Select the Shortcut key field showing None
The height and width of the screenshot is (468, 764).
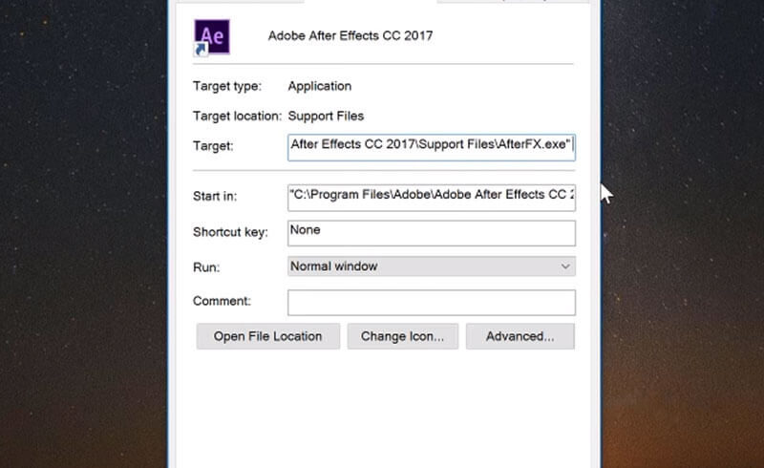[x=432, y=233]
